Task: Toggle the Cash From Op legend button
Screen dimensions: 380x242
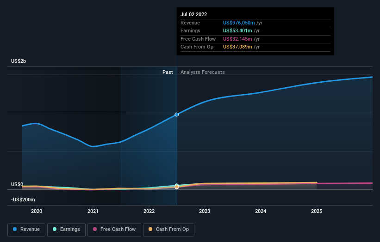Action: tap(168, 230)
